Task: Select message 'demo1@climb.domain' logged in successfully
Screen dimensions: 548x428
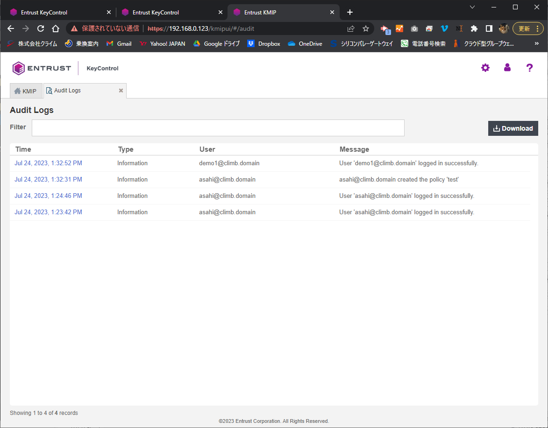Action: (x=409, y=163)
